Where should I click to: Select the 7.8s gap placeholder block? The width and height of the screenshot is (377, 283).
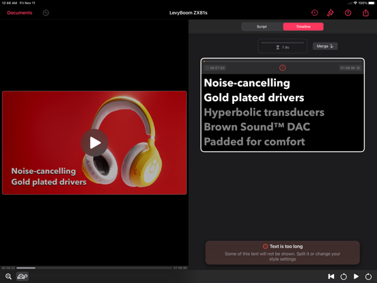[x=283, y=46]
